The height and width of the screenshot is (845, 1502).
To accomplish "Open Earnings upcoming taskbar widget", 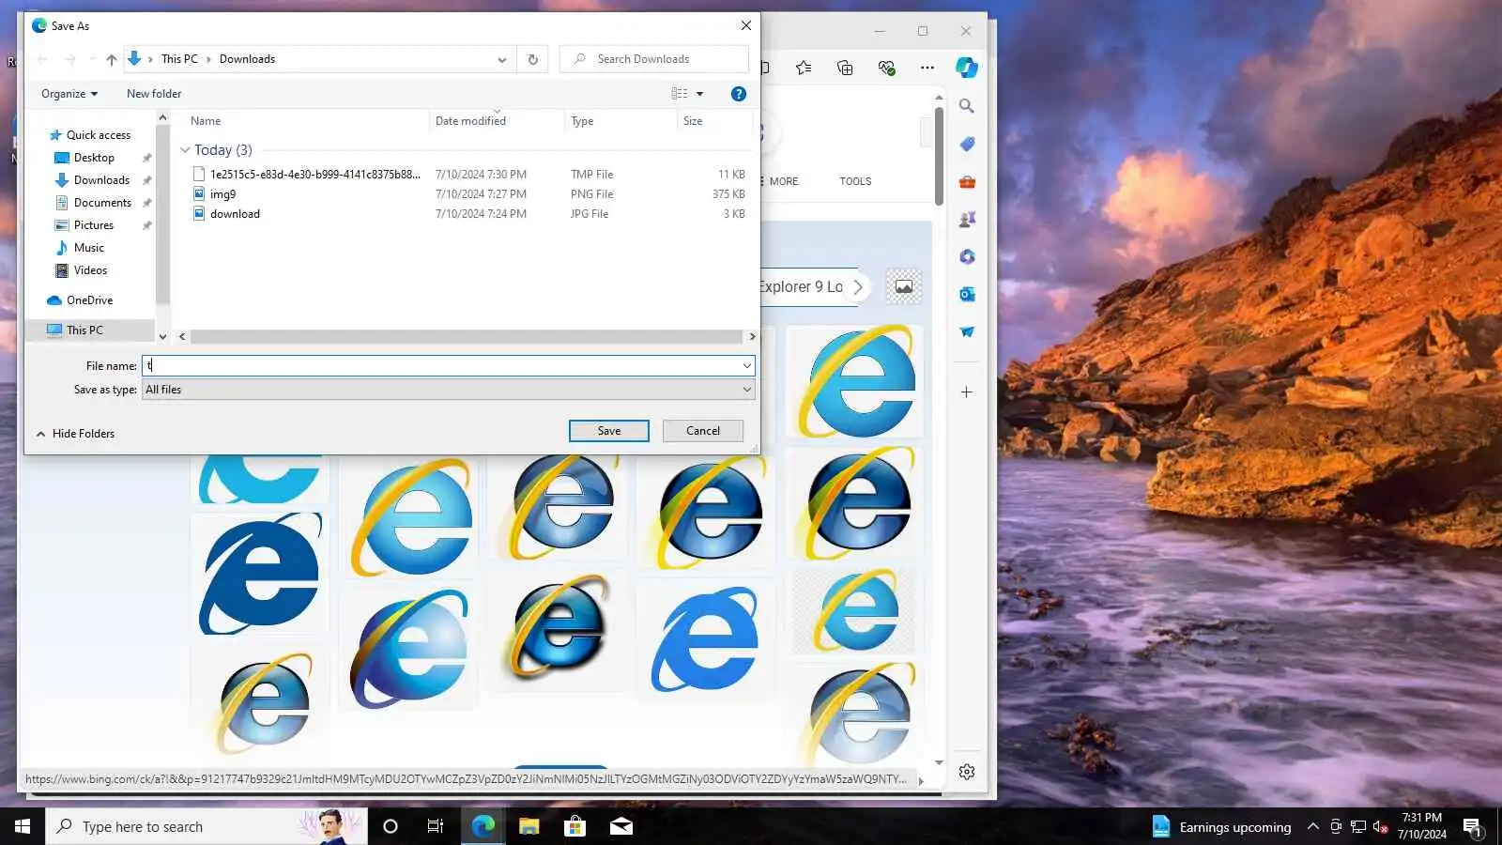I will [x=1221, y=826].
